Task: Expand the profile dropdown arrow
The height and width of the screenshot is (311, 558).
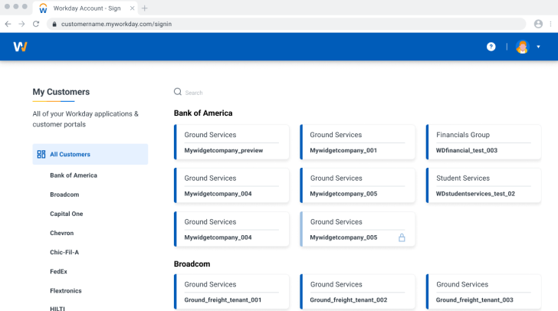Action: 539,47
